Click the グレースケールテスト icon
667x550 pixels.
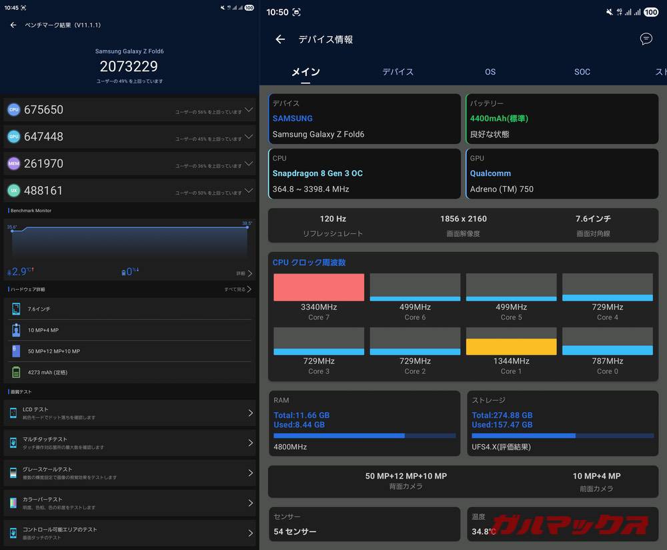(x=13, y=473)
